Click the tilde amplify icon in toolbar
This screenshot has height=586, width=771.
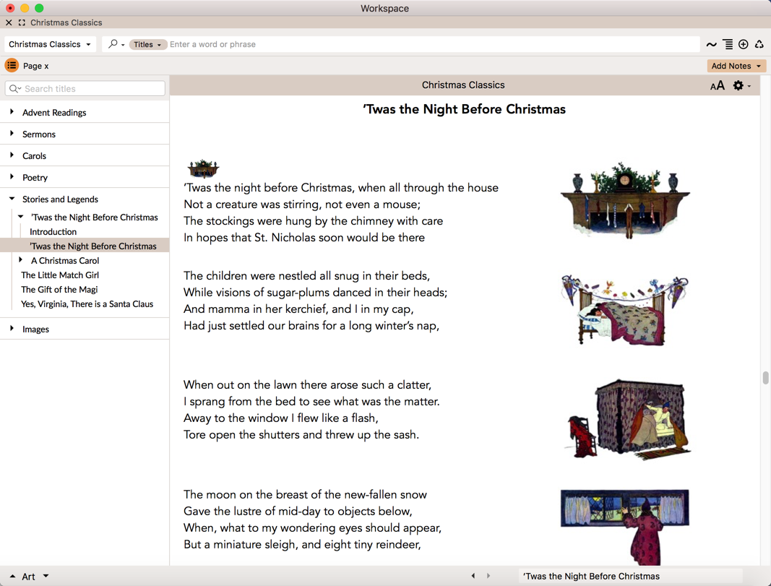coord(711,45)
